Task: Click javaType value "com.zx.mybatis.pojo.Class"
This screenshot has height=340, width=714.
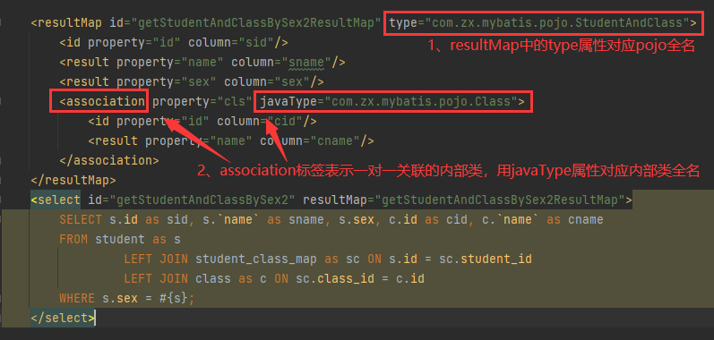Action: point(421,101)
